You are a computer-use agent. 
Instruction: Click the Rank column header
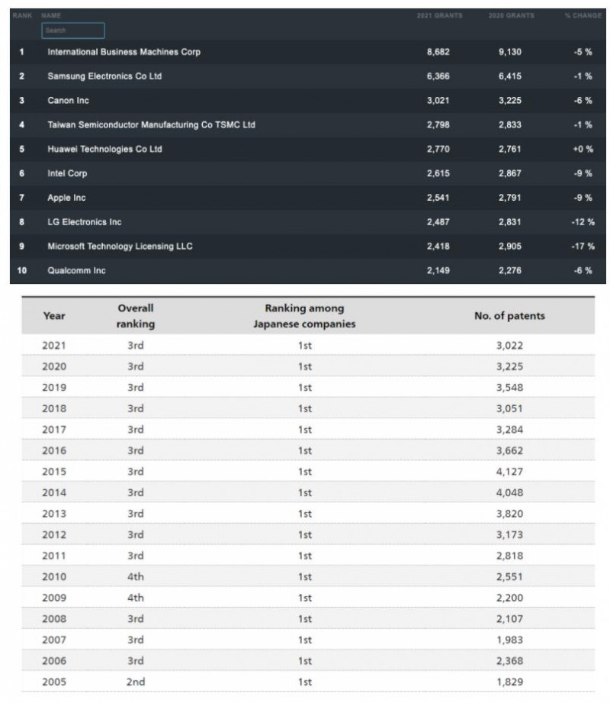pyautogui.click(x=21, y=15)
